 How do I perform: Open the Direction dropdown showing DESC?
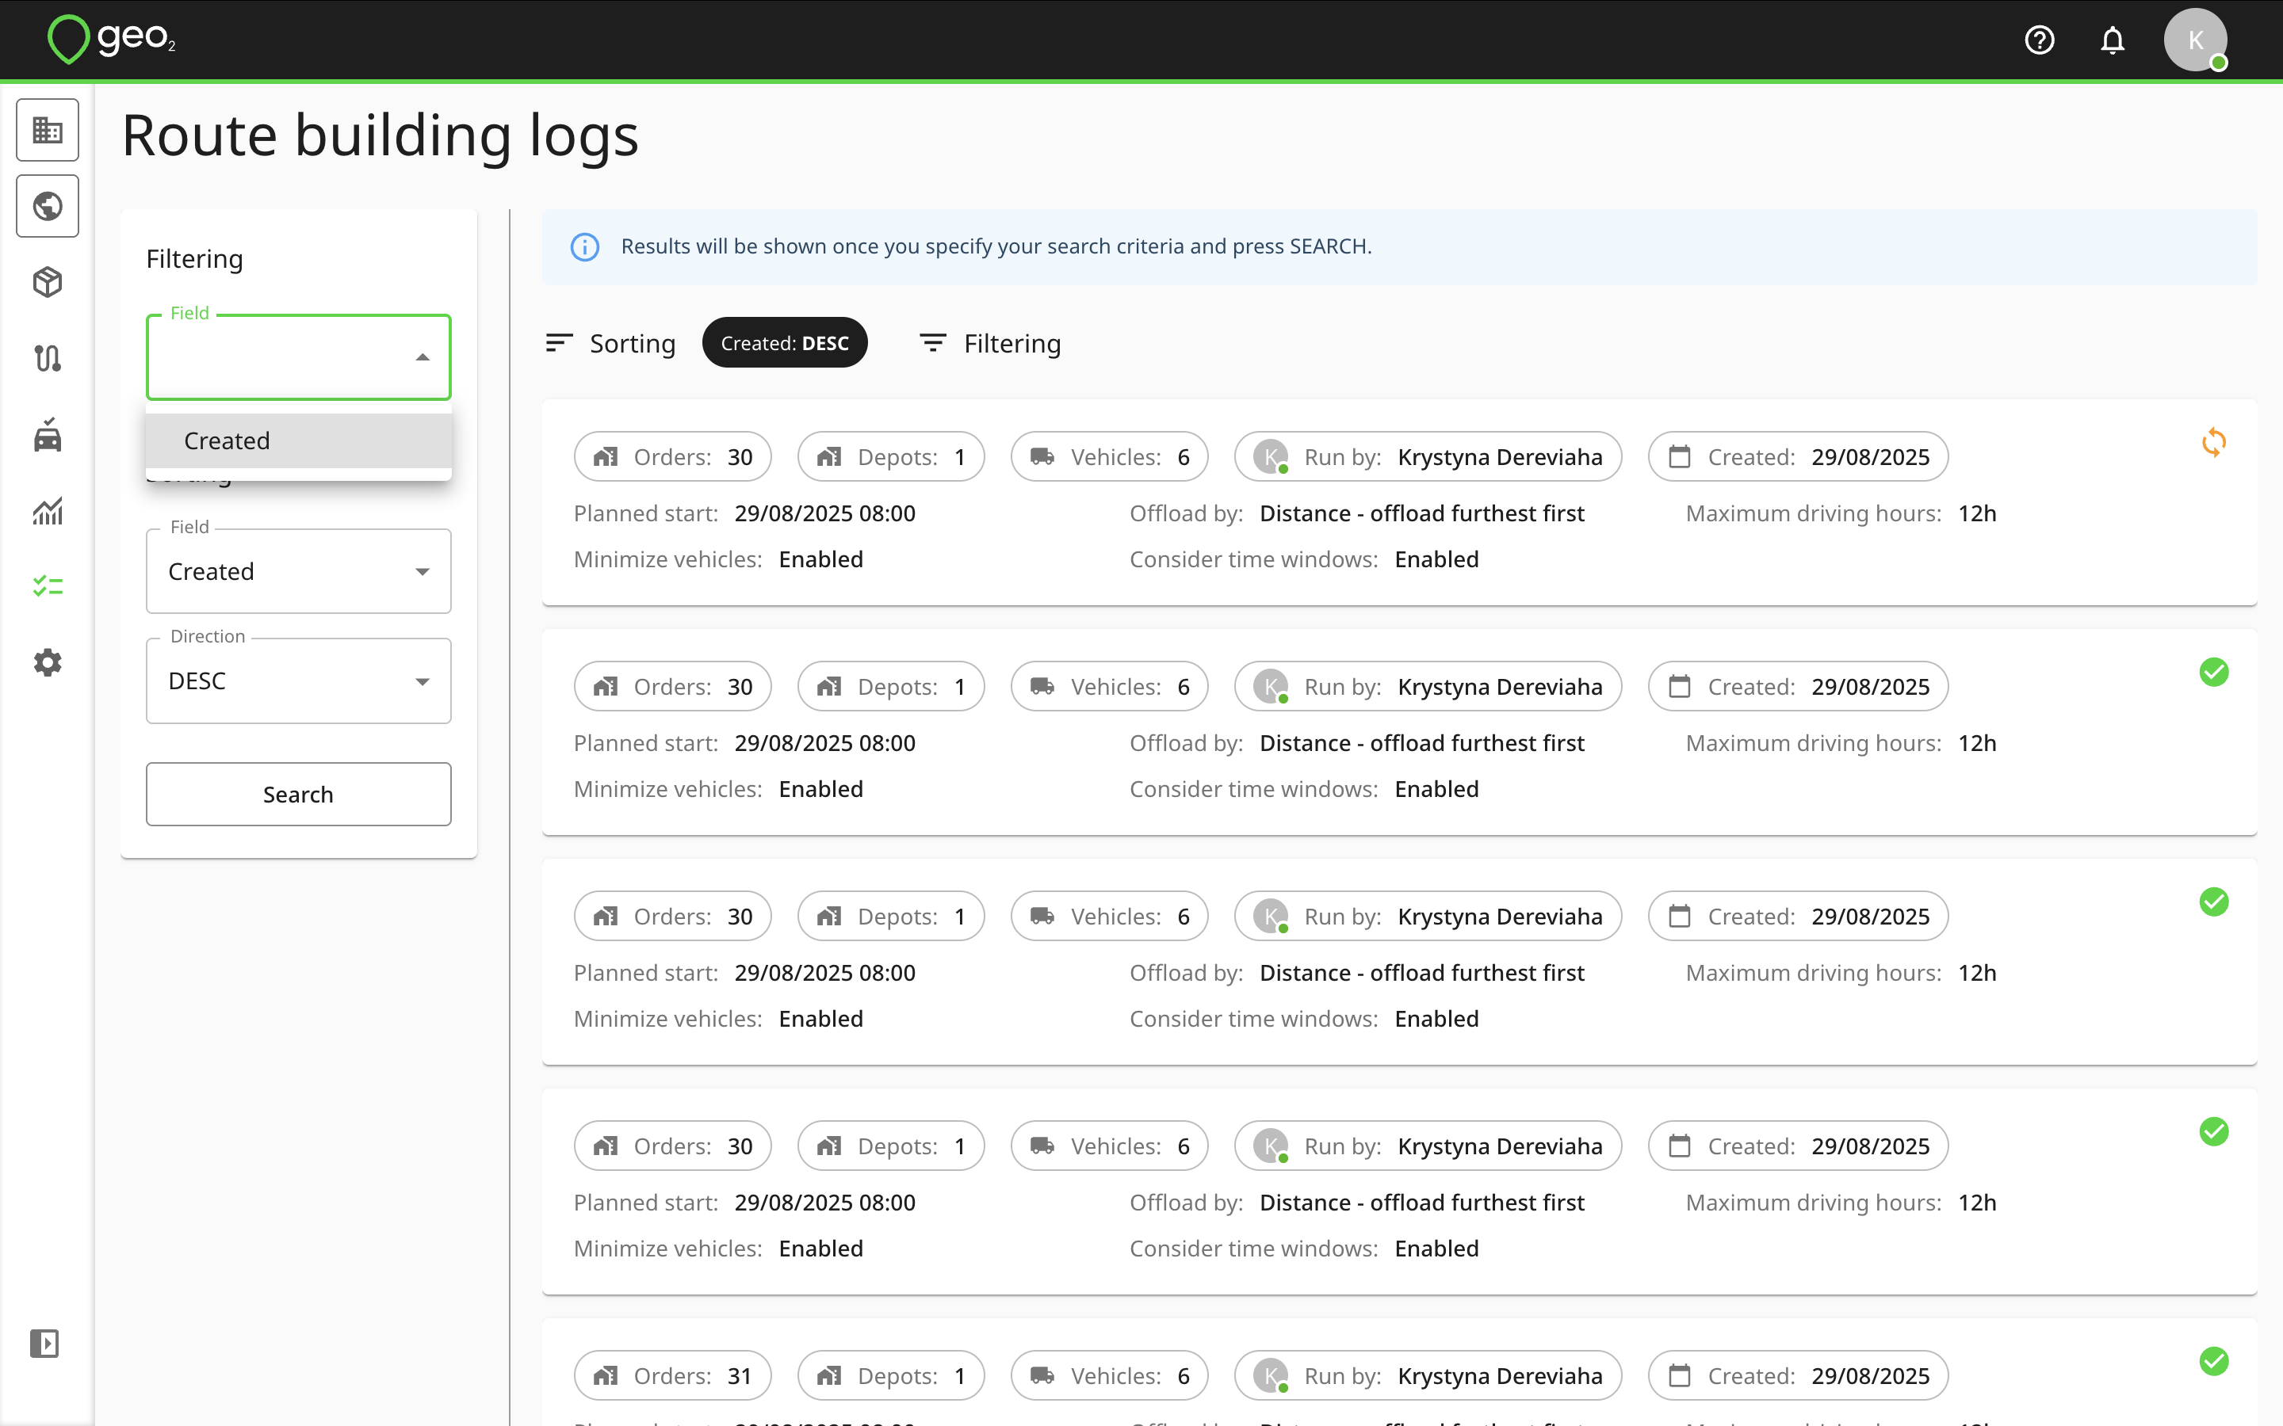tap(298, 681)
